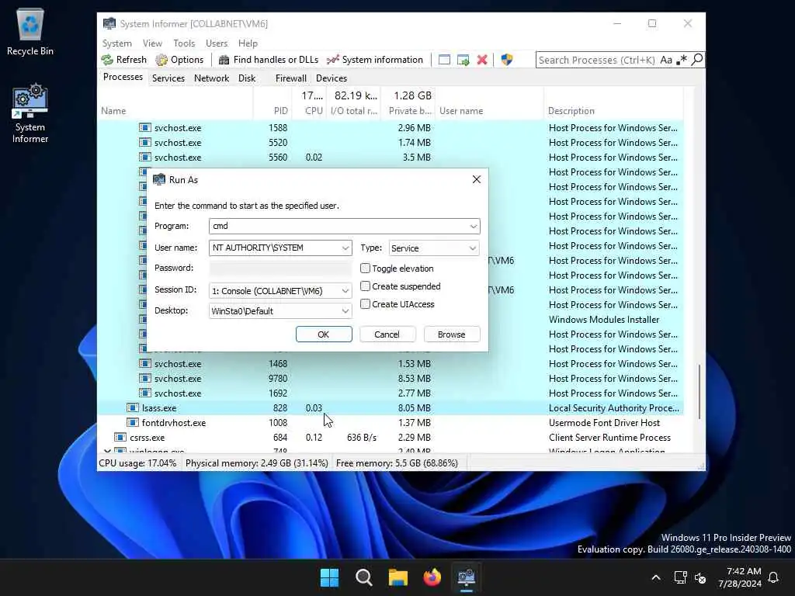
Task: Open the Tools menu
Action: click(x=184, y=43)
